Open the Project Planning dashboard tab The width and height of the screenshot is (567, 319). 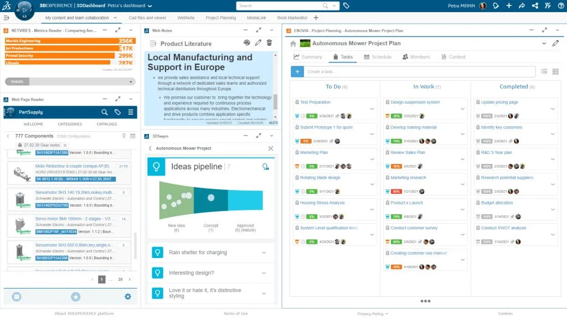pyautogui.click(x=220, y=18)
